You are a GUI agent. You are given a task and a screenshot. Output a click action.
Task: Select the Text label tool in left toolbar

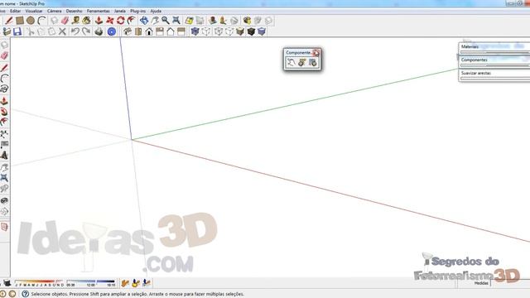pos(4,145)
